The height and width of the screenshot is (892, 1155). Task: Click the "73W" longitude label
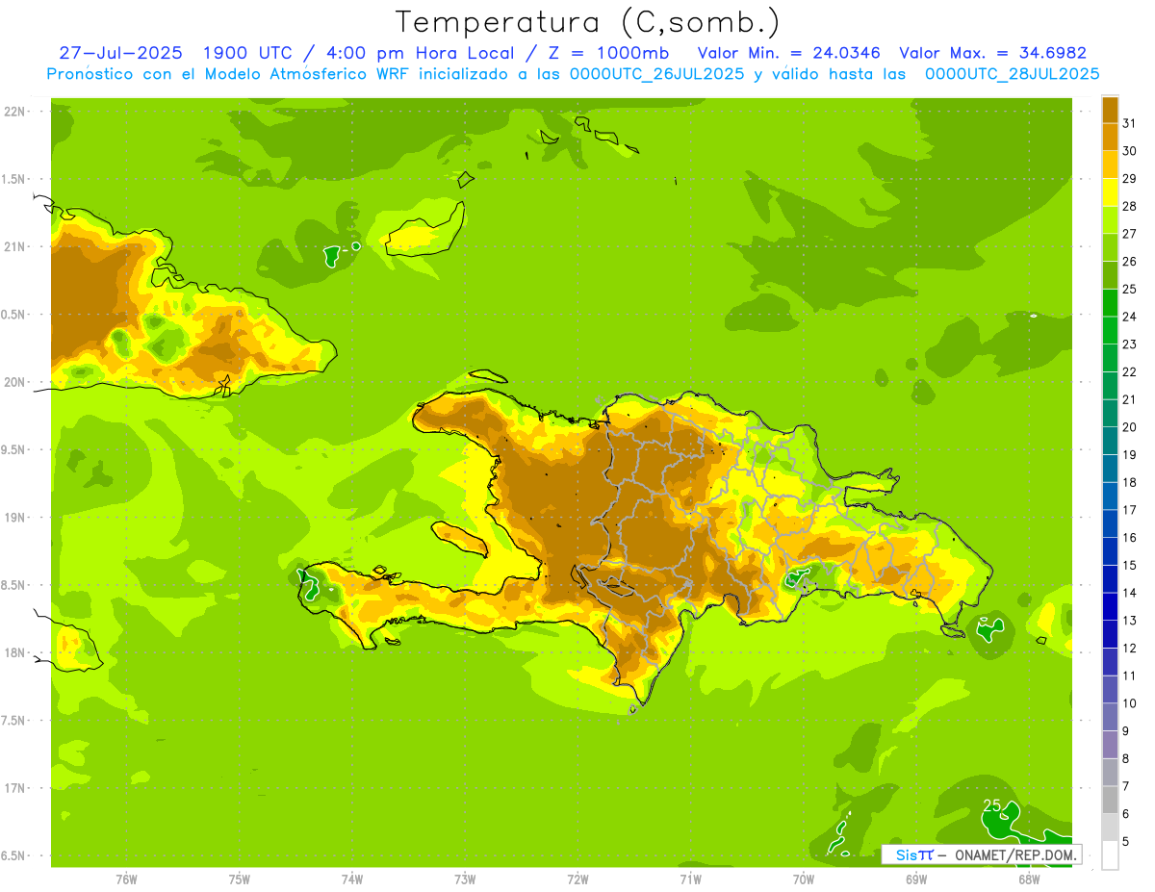465,879
